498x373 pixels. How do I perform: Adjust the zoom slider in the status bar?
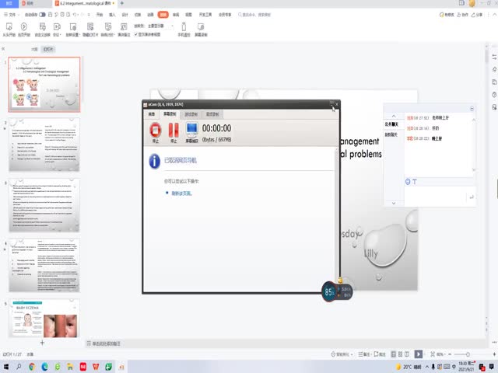467,354
